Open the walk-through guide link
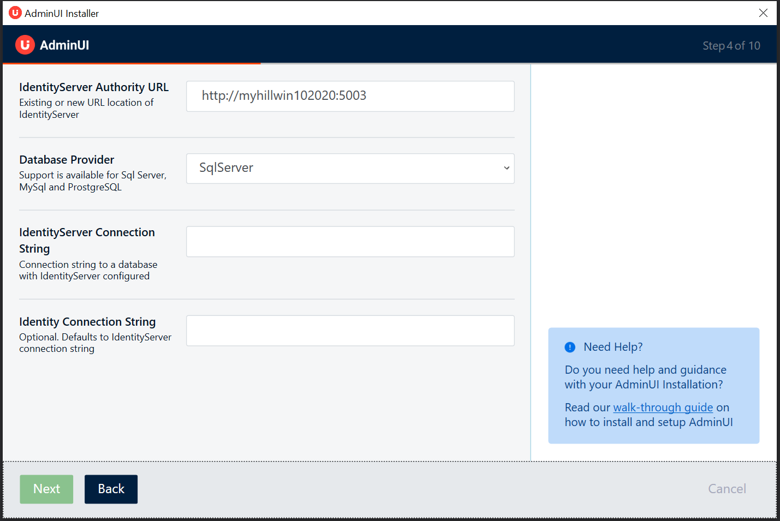Screen dimensions: 780x521 click(663, 408)
